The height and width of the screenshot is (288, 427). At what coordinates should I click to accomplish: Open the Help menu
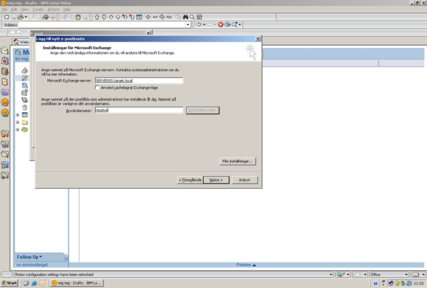pyautogui.click(x=67, y=10)
